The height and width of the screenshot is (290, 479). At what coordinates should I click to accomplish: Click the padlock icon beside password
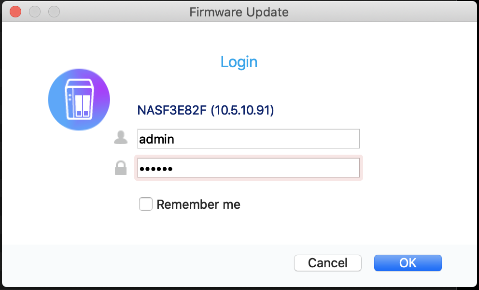[x=121, y=168]
